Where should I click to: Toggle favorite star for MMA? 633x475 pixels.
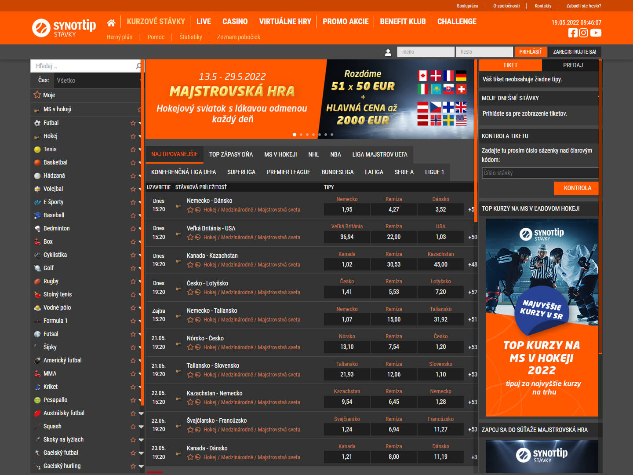[133, 374]
